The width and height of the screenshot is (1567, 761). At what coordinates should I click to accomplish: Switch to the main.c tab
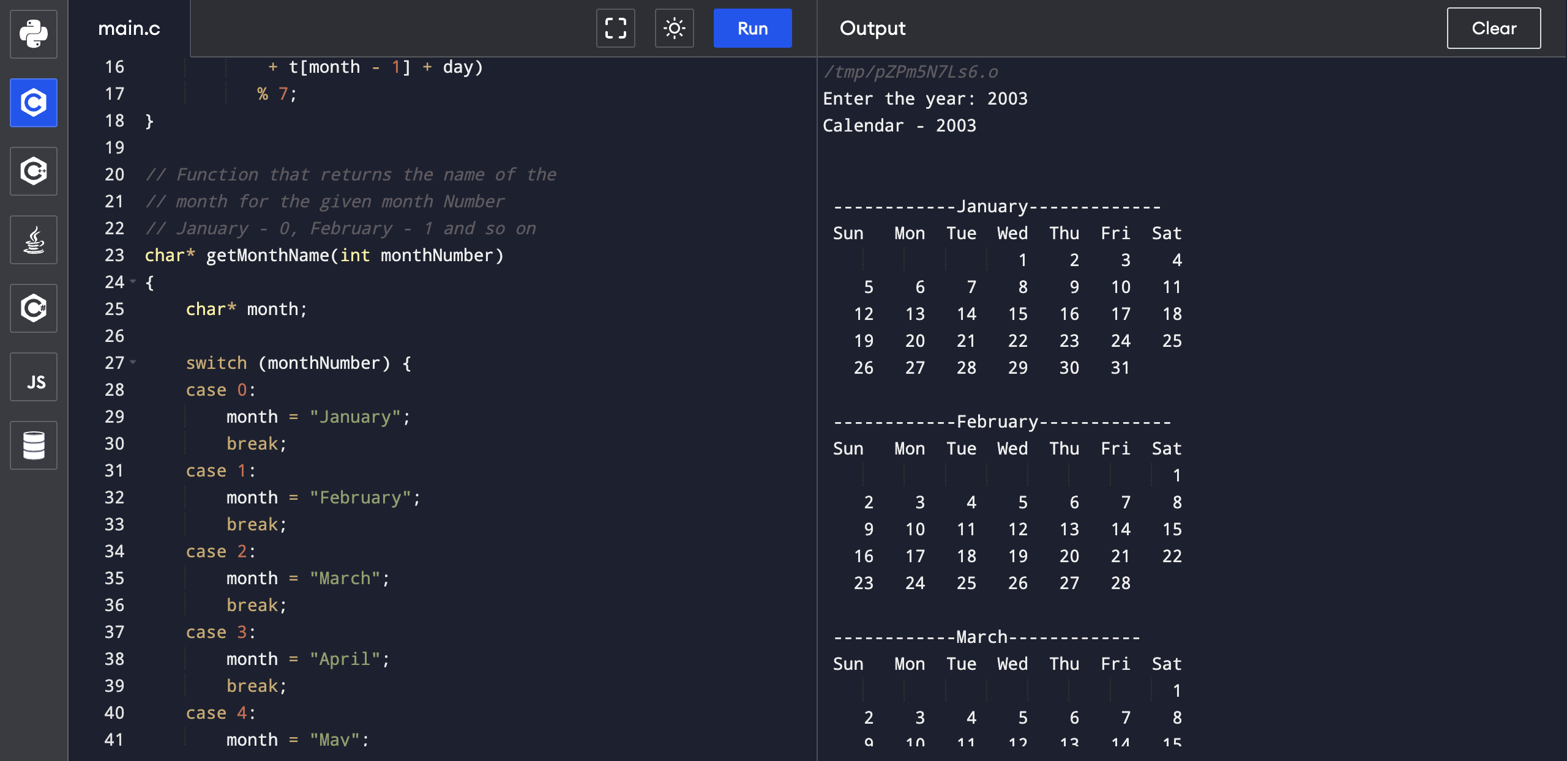[x=129, y=28]
